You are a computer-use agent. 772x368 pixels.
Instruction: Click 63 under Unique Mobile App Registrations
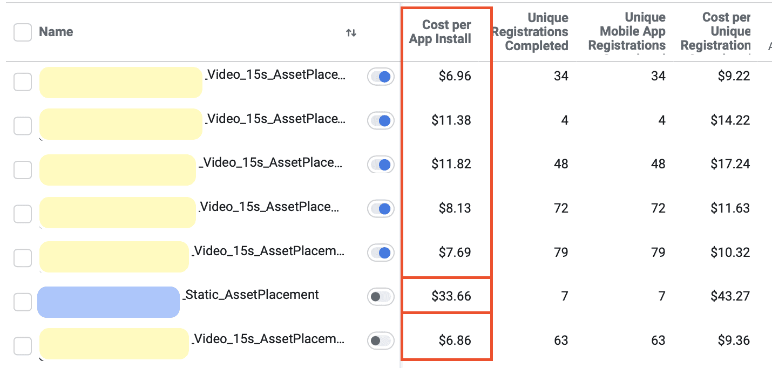658,340
